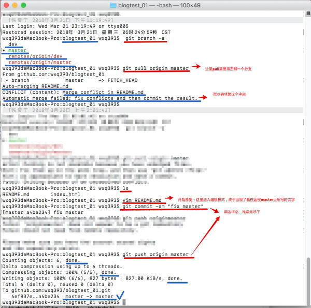Click 'Compressing objects: 100% (5/5), done.'
The height and width of the screenshot is (308, 311).
coord(59,272)
